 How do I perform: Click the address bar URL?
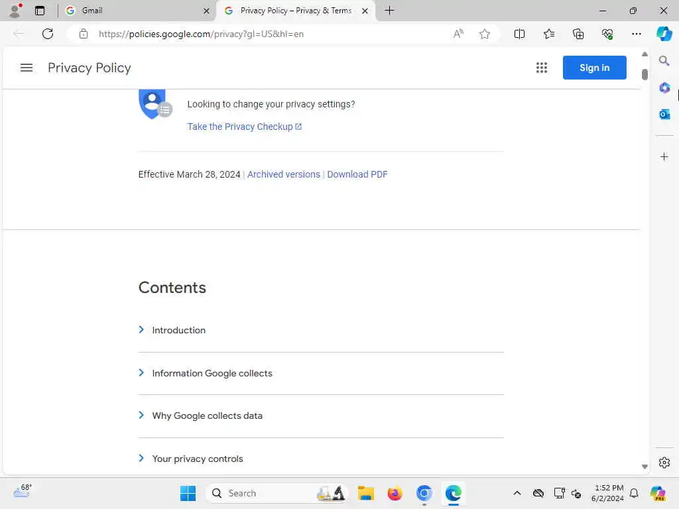pos(201,34)
